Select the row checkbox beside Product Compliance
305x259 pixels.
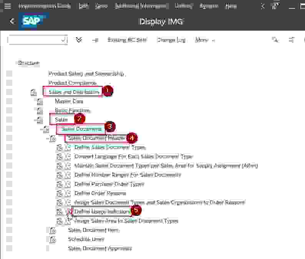[x=9, y=83]
